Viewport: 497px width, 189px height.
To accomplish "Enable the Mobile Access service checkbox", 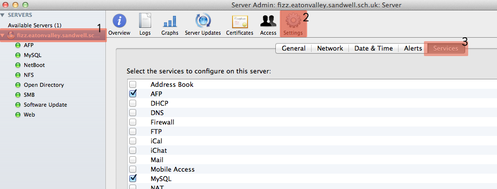I will [133, 169].
